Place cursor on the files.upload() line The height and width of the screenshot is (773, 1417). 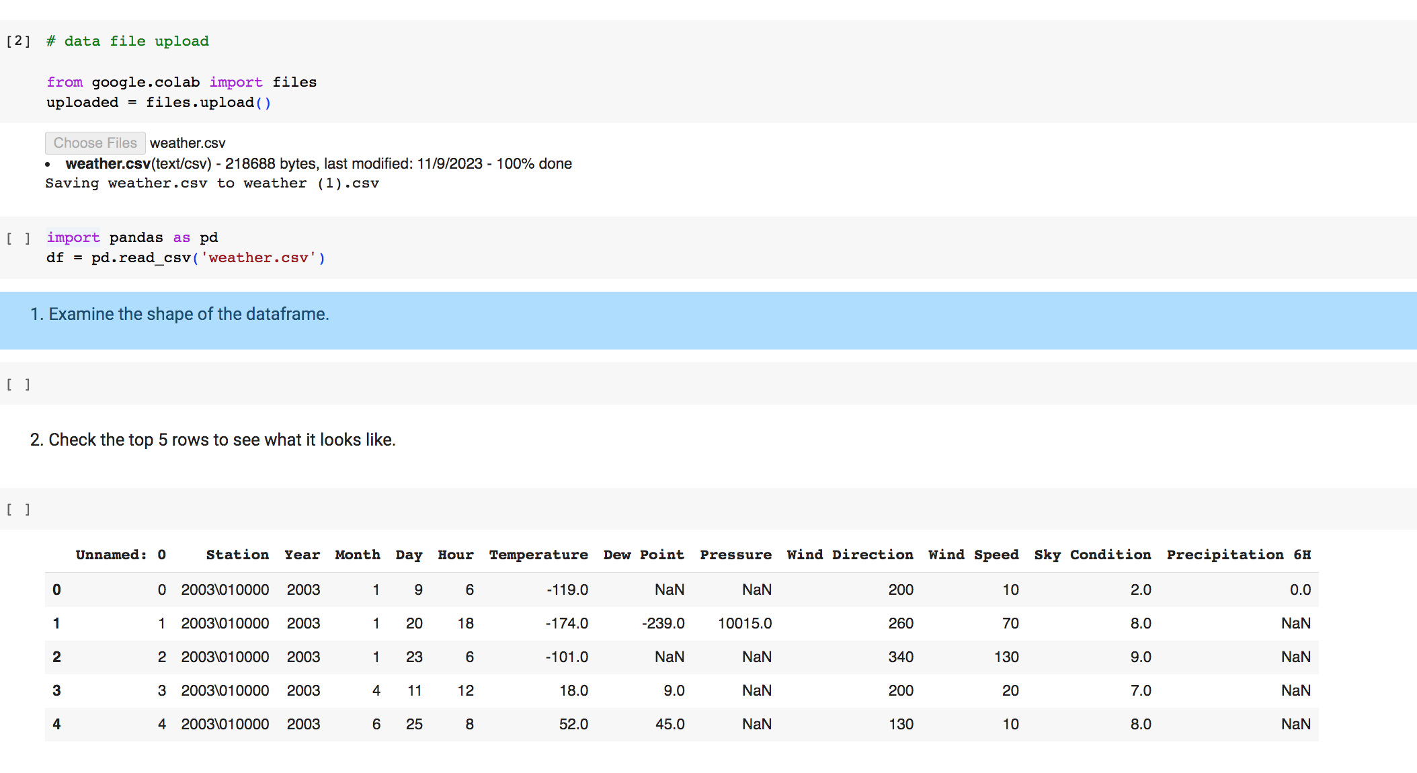point(159,103)
